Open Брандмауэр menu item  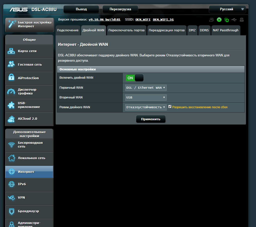coord(29,212)
